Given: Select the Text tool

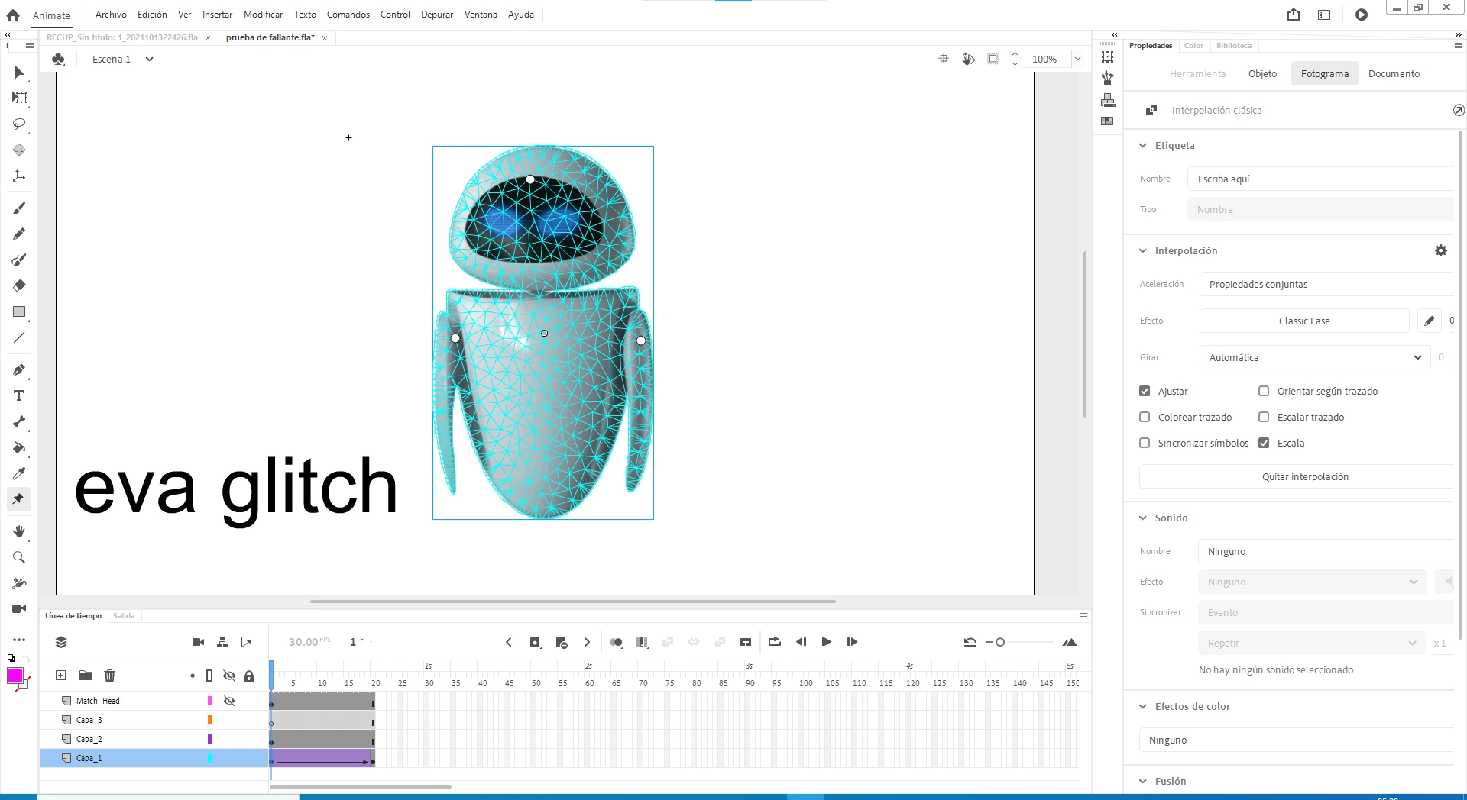Looking at the screenshot, I should pyautogui.click(x=19, y=395).
